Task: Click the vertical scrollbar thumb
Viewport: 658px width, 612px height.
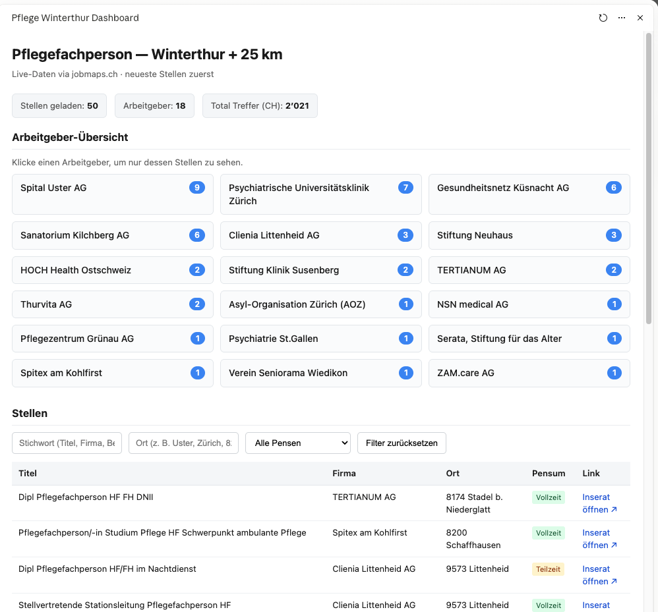Action: pos(648,178)
